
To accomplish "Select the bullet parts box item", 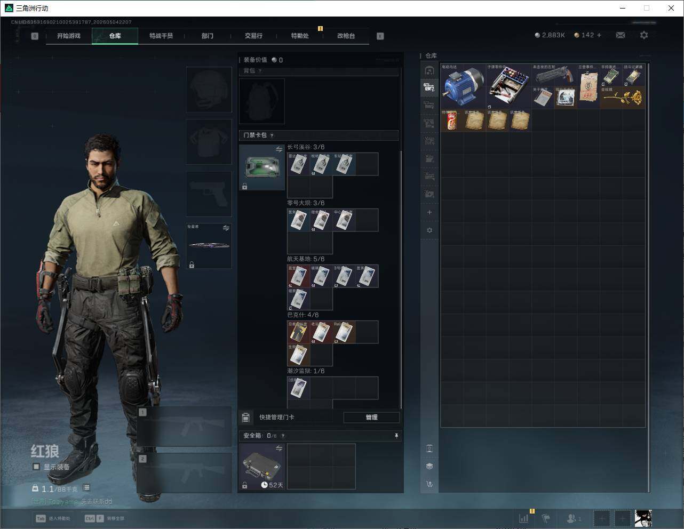I will [x=508, y=86].
